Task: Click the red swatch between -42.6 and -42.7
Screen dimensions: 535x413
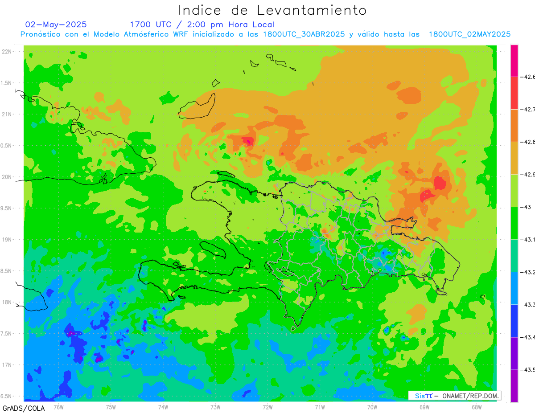Action: pyautogui.click(x=514, y=93)
